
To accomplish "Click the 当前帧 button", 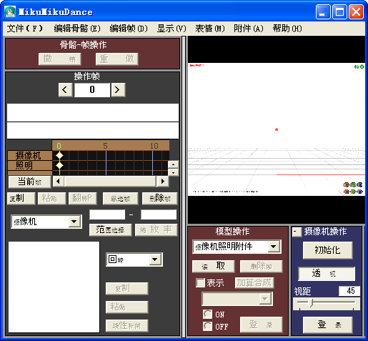I will tap(30, 182).
